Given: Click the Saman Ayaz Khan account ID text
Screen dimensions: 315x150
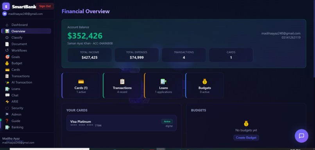Looking at the screenshot, I should pyautogui.click(x=90, y=44).
